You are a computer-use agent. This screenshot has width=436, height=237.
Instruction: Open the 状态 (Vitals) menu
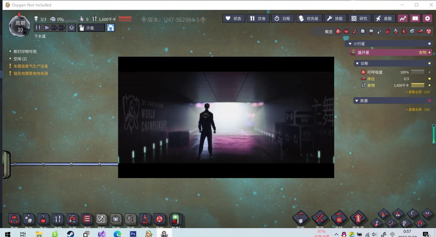pyautogui.click(x=234, y=18)
